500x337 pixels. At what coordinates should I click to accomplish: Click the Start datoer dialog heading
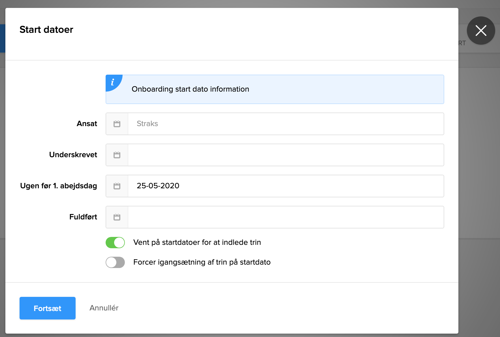coord(46,30)
